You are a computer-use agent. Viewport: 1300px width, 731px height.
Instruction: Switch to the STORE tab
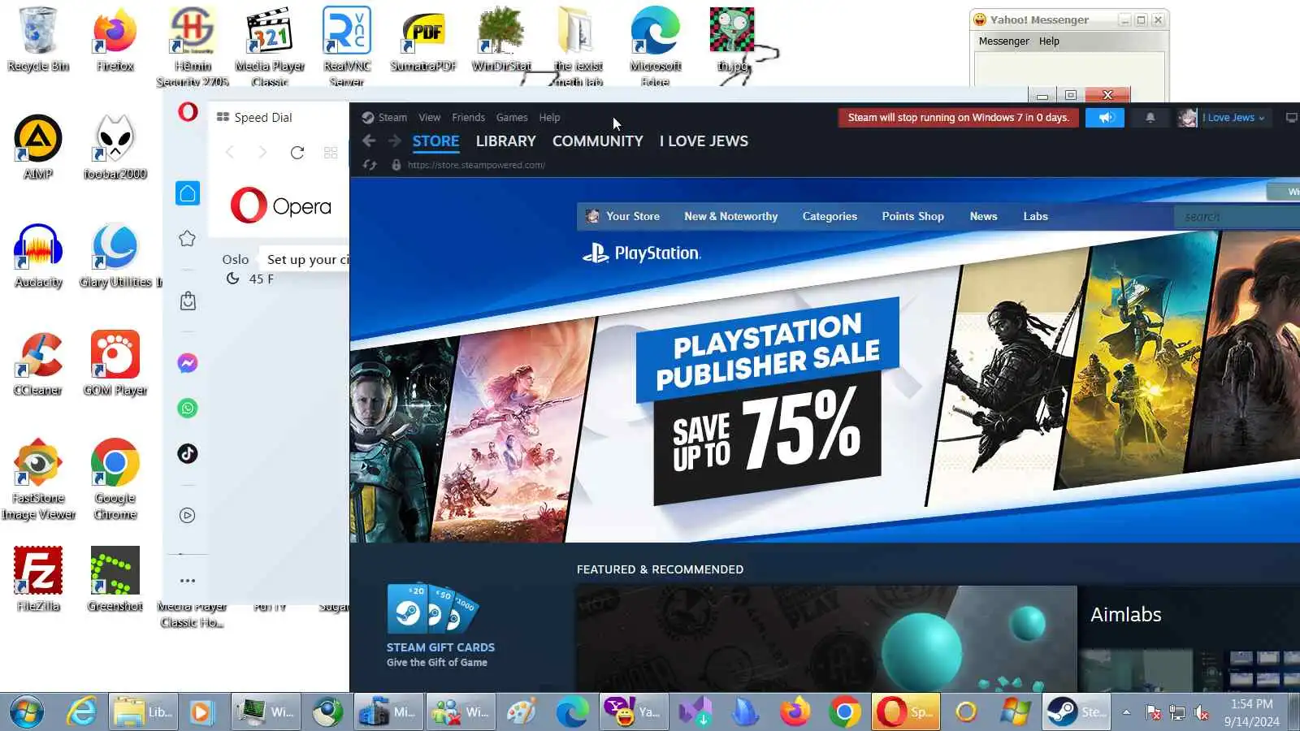point(435,141)
